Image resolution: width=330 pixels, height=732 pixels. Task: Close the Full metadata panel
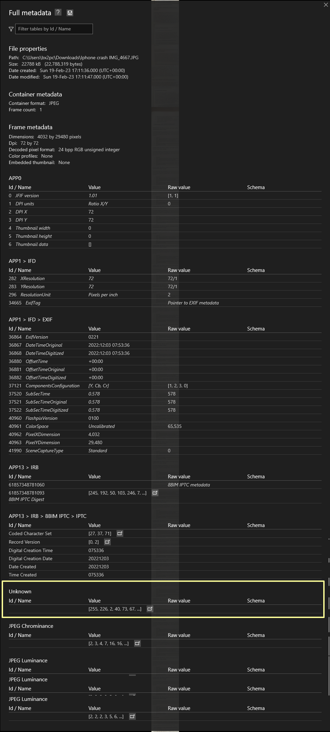click(x=326, y=5)
